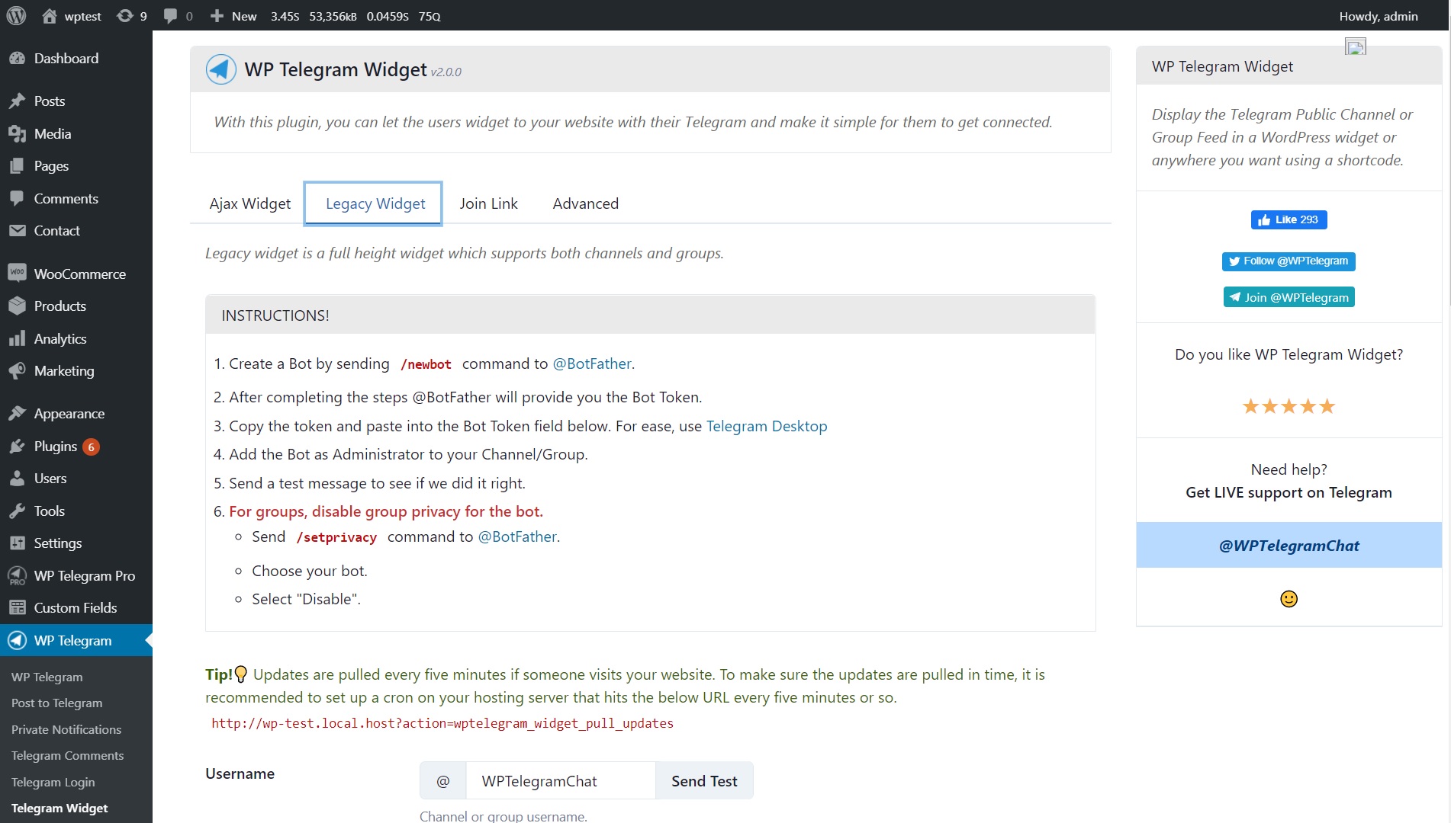
Task: Click Follow @WPTelegram Twitter button
Action: point(1289,261)
